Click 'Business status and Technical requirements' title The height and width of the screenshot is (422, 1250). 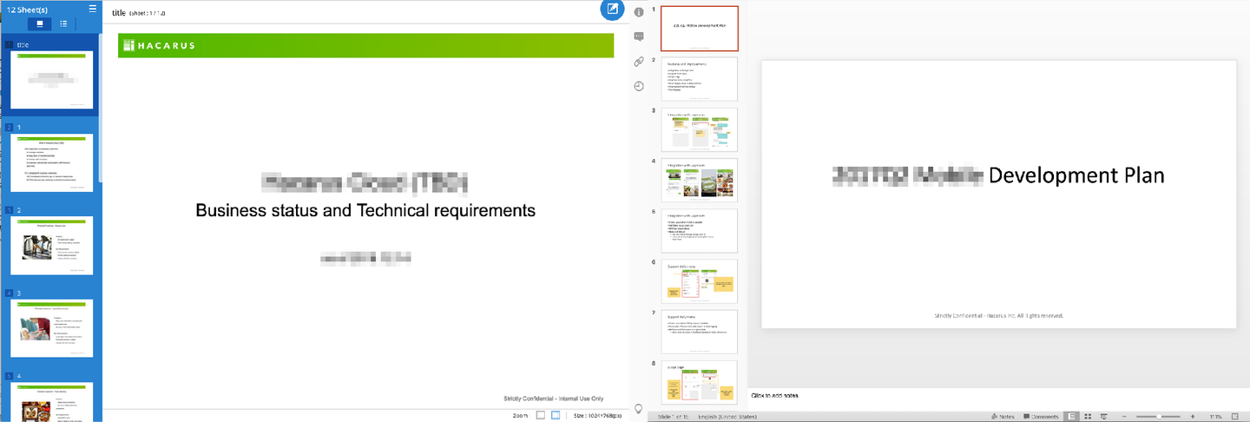(x=365, y=210)
